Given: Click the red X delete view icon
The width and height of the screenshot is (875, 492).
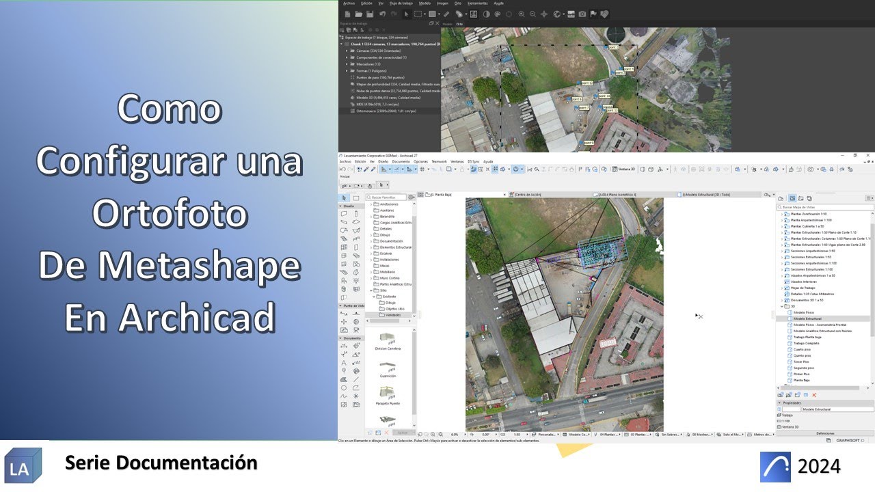Looking at the screenshot, I should [x=814, y=395].
